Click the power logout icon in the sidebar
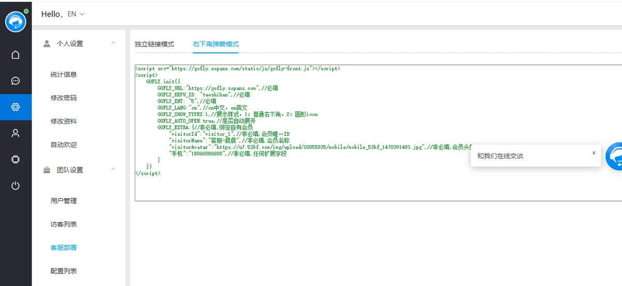 16,185
